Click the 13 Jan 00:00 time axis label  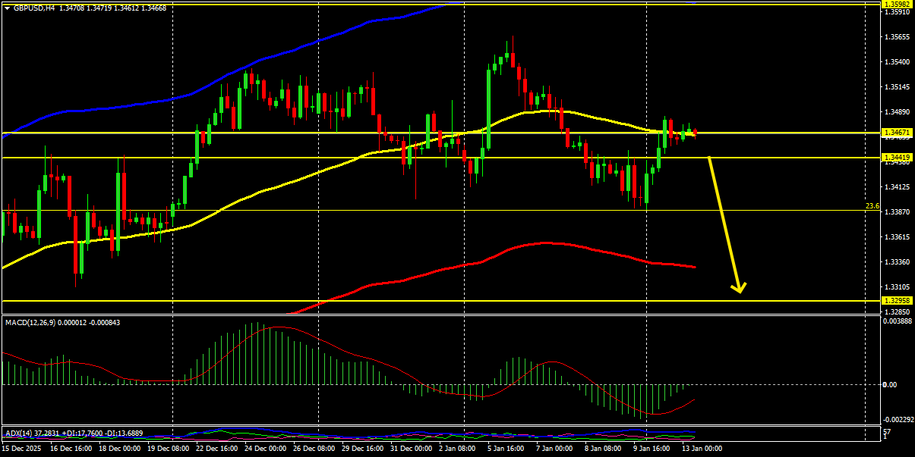point(702,449)
